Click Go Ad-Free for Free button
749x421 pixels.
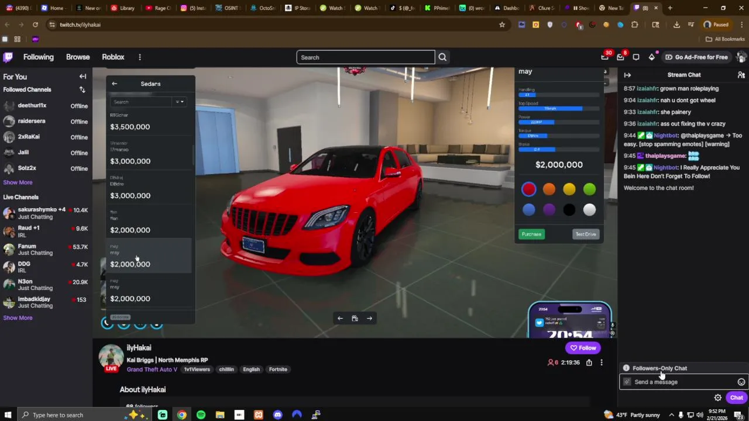(696, 57)
